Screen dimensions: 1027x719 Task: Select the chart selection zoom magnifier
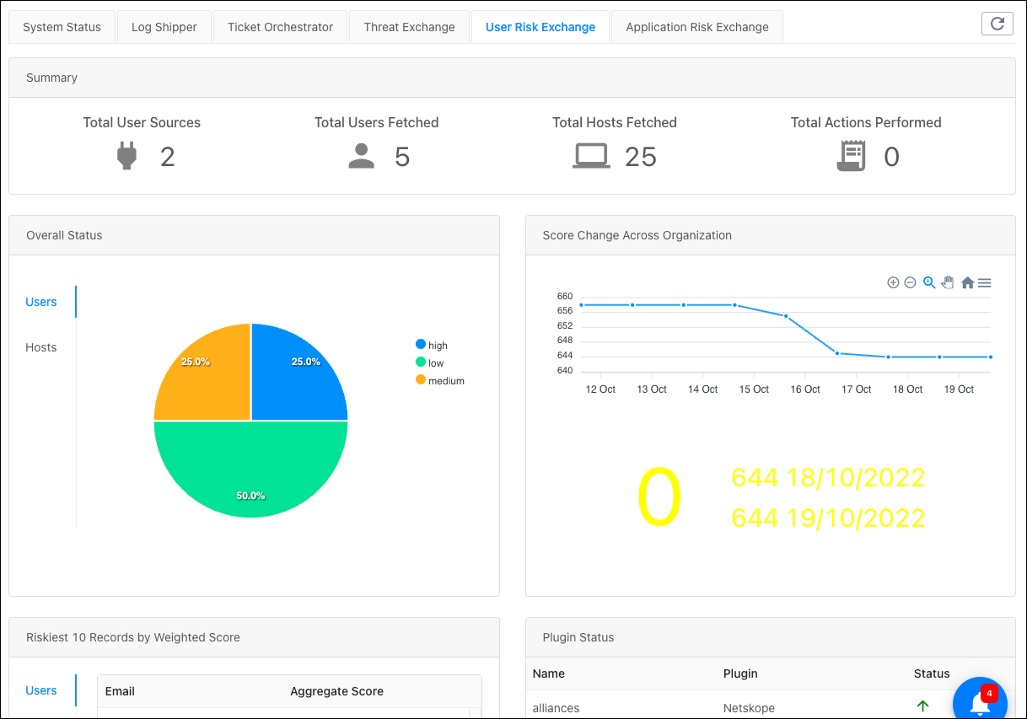(x=929, y=282)
